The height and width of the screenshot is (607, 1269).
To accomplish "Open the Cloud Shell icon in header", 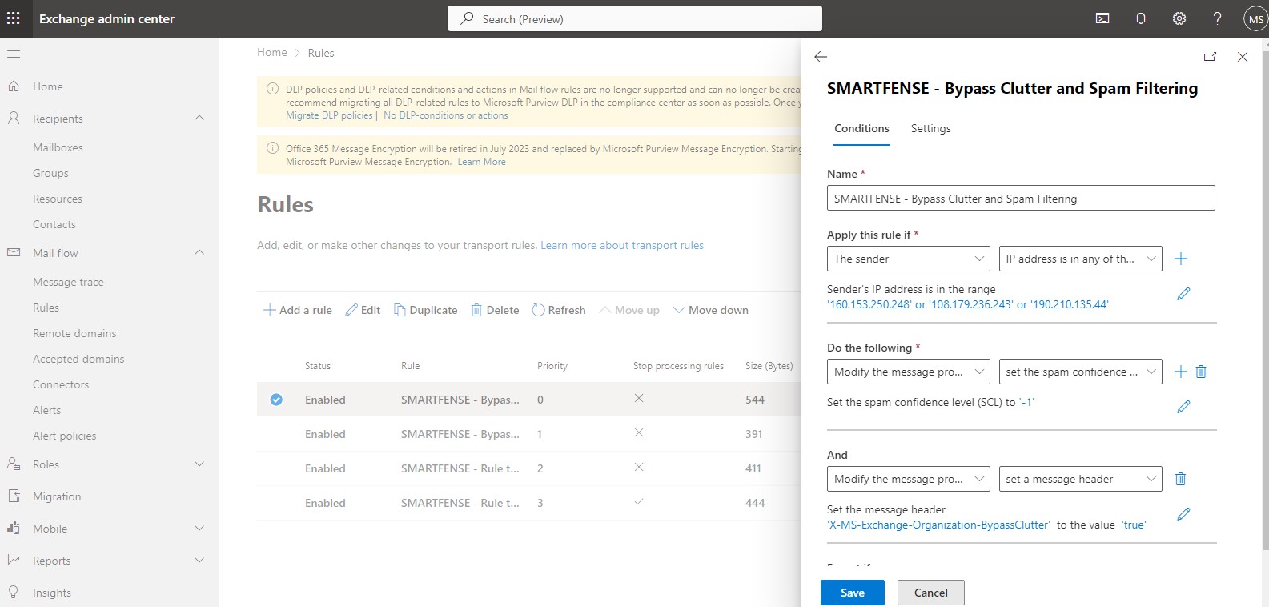I will [x=1102, y=18].
